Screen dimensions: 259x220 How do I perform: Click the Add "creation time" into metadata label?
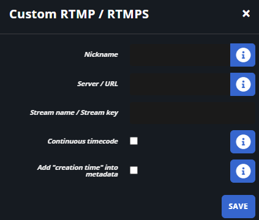[x=78, y=170]
